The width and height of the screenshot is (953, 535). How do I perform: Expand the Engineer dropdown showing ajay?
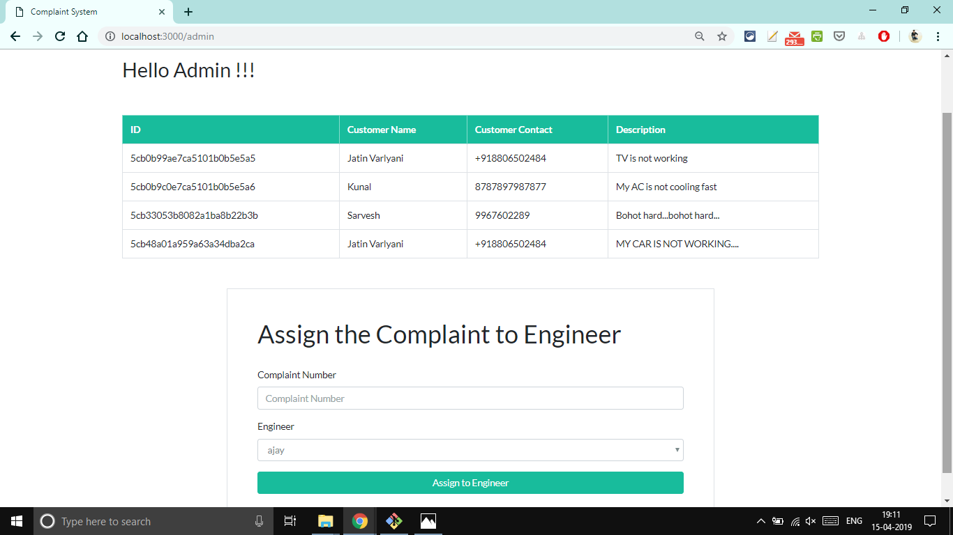[x=470, y=450]
